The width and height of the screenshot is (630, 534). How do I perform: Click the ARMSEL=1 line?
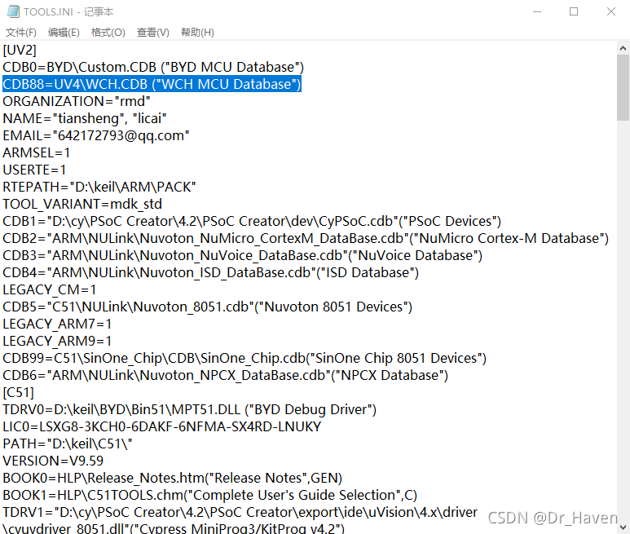tap(36, 152)
